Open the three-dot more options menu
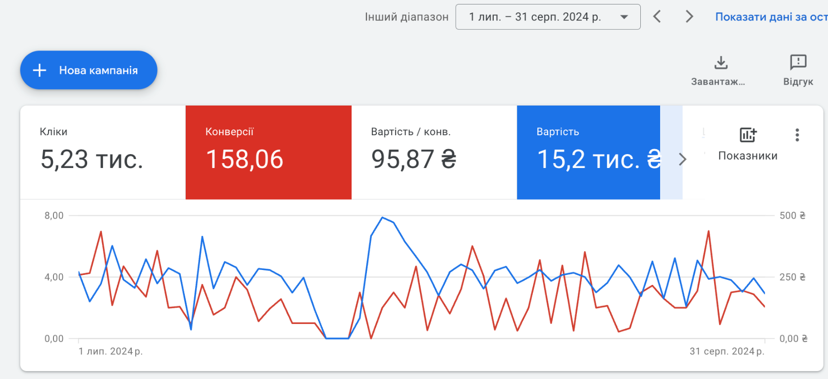The height and width of the screenshot is (379, 828). pos(797,135)
